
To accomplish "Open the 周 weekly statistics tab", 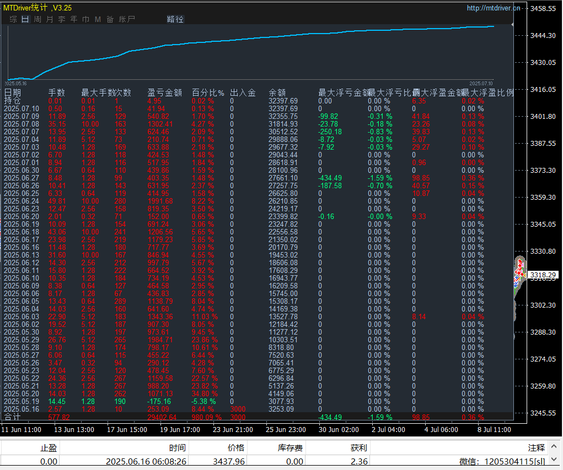I will click(x=37, y=19).
